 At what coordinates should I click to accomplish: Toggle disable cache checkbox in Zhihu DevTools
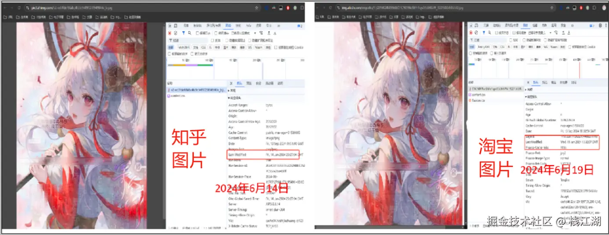point(216,33)
